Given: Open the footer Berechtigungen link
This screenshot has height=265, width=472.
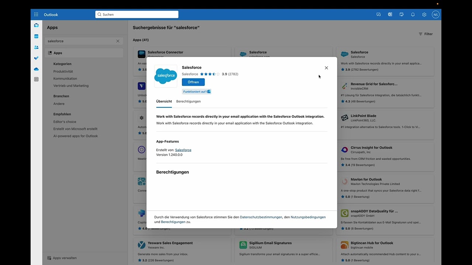Looking at the screenshot, I should pyautogui.click(x=173, y=222).
